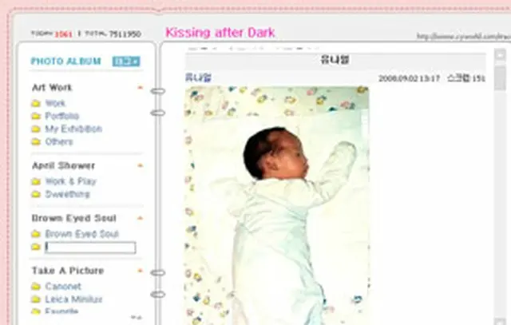Open the Work folder icon
This screenshot has width=511, height=325.
36,104
